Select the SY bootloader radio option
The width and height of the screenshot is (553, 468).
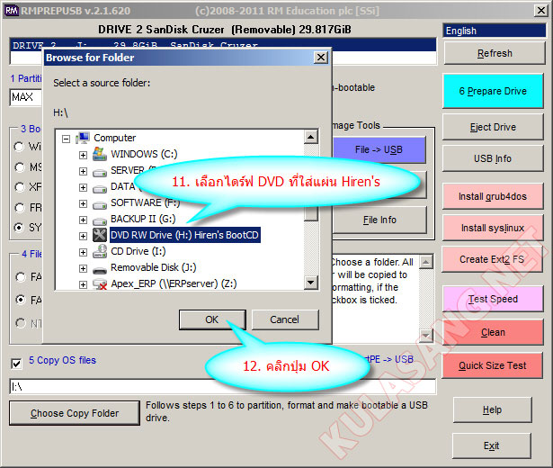20,228
